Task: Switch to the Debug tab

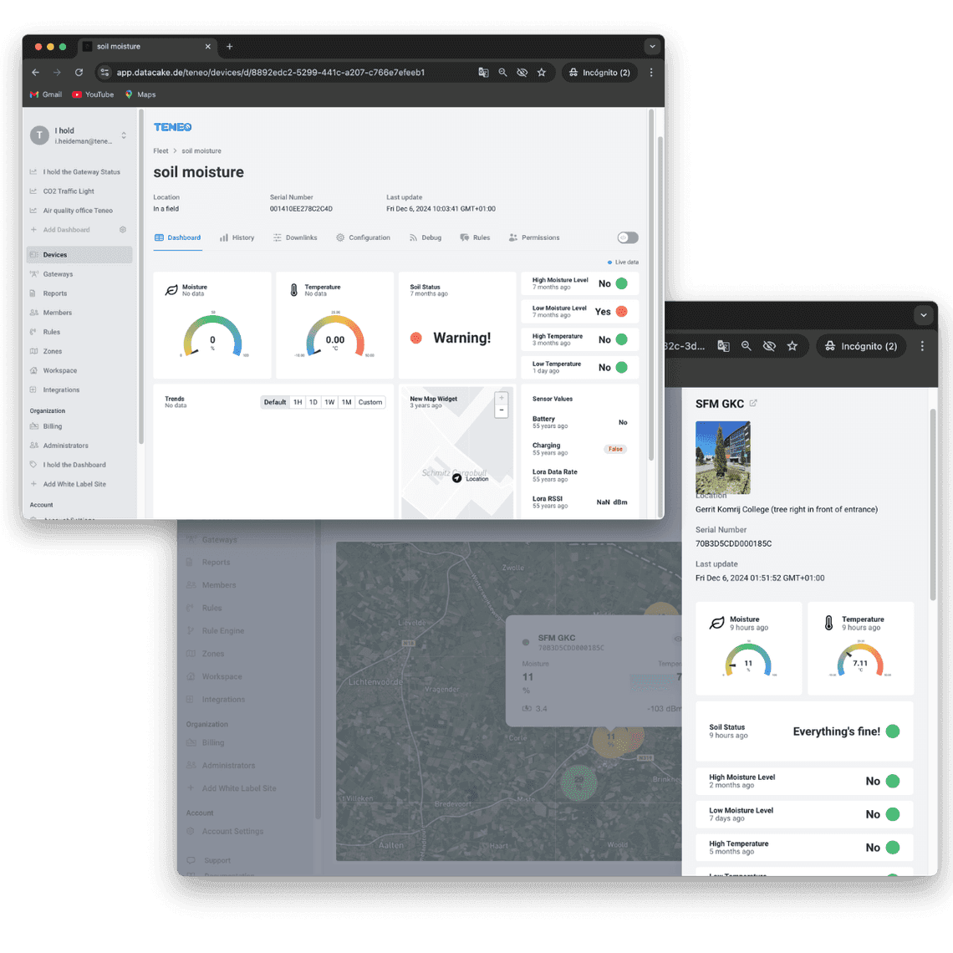Action: [x=425, y=237]
